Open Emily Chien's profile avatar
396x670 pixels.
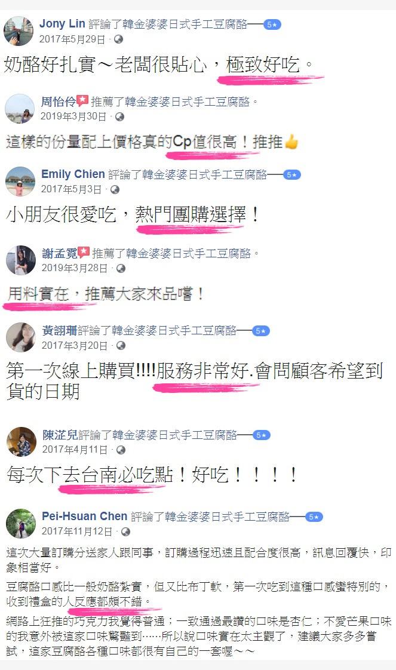[x=20, y=181]
